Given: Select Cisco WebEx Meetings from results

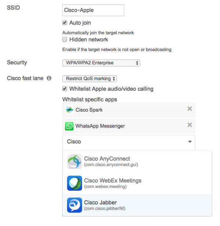Looking at the screenshot, I should (x=113, y=181).
